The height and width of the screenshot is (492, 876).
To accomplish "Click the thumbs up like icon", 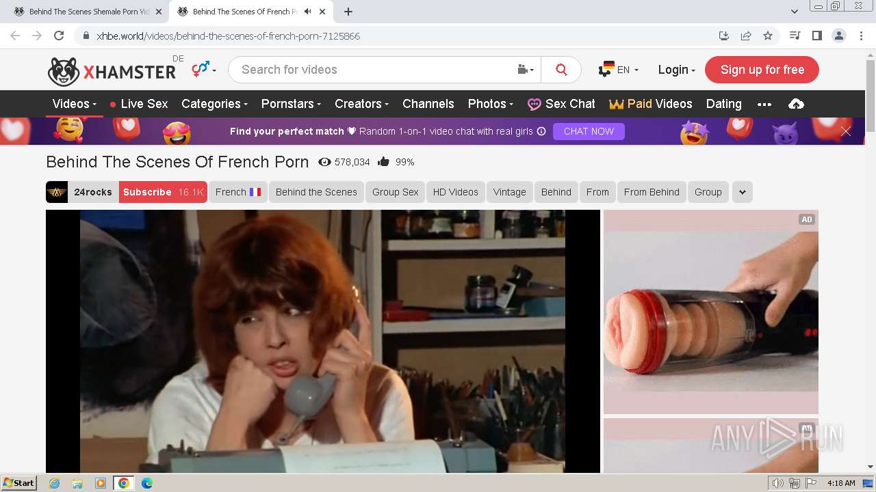I will 383,162.
